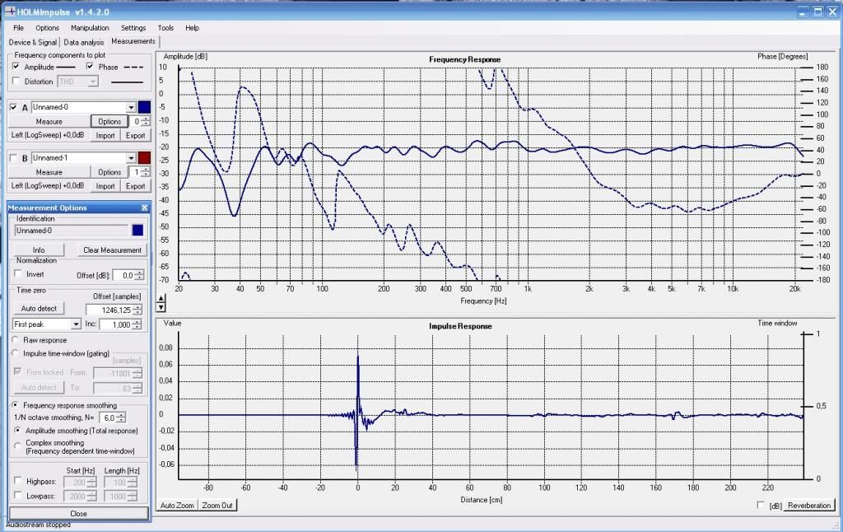Click the Auto Zoom button
Image resolution: width=843 pixels, height=532 pixels.
pyautogui.click(x=177, y=506)
